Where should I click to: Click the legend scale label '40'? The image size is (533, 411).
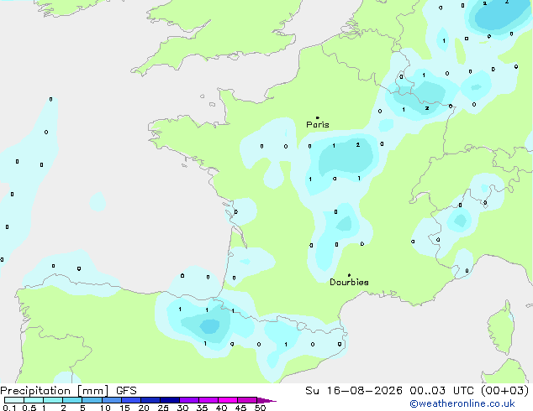click(x=221, y=408)
